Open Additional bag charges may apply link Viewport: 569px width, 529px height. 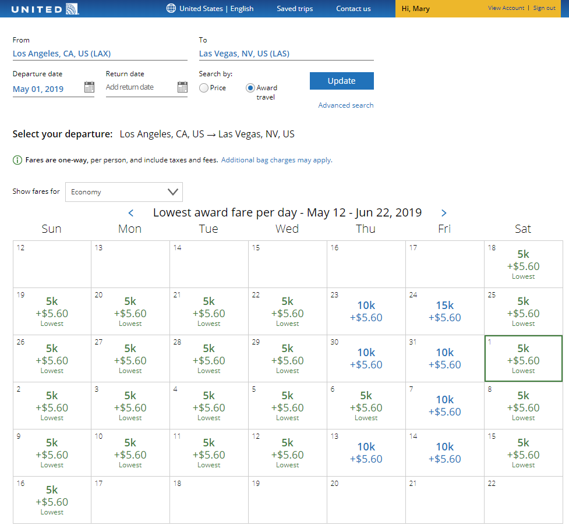click(x=277, y=160)
